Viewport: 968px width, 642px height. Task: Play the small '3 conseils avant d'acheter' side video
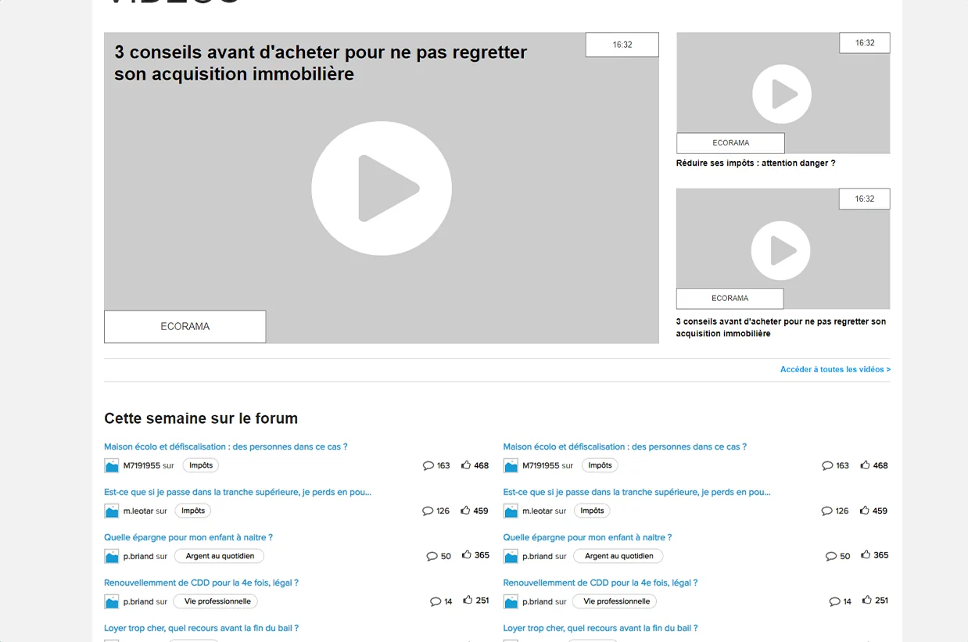(x=781, y=250)
